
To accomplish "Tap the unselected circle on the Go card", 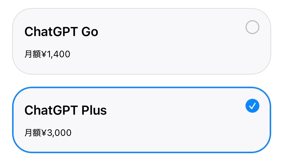I will (x=252, y=27).
